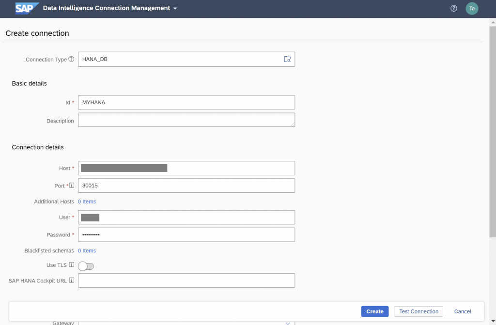Click into the Description text area
The image size is (496, 325).
(186, 120)
